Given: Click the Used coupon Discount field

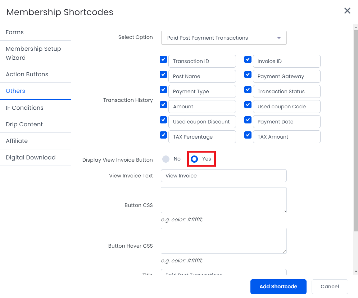Looking at the screenshot, I should point(202,122).
